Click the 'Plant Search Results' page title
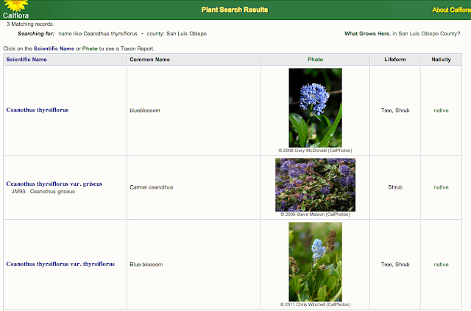 [x=235, y=10]
